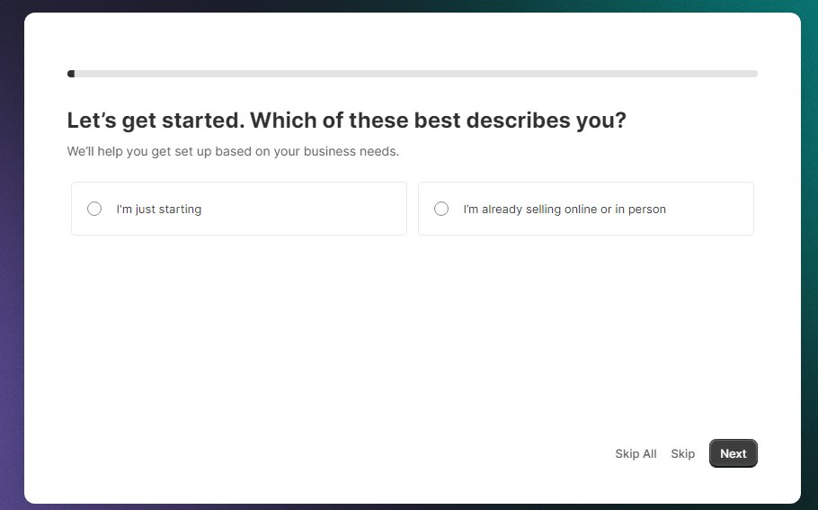818x510 pixels.
Task: Click the dark filled start of progress bar
Action: click(x=71, y=74)
